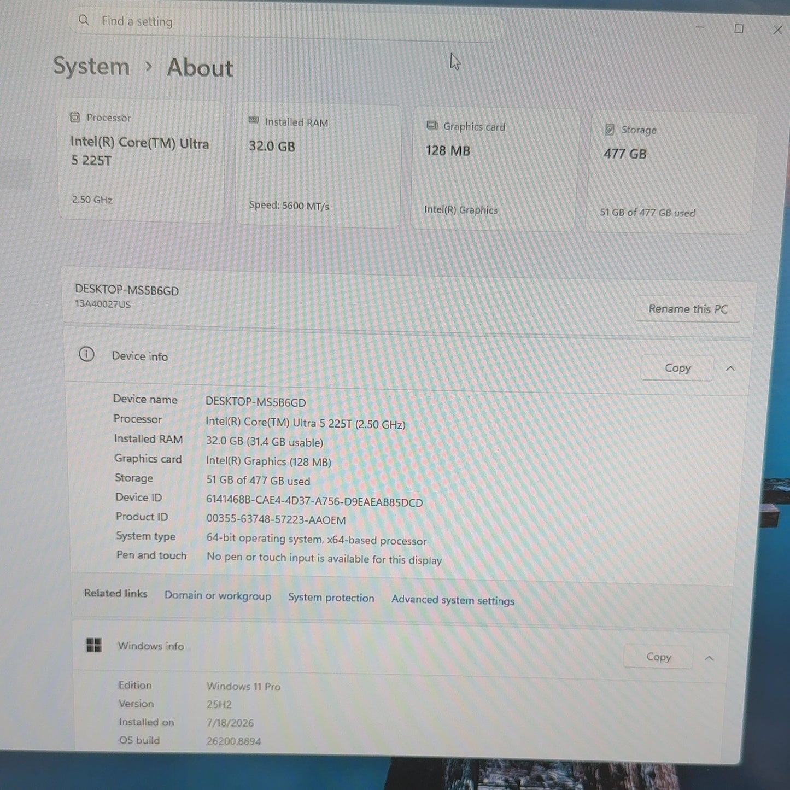
Task: Click the Installed RAM icon
Action: coord(253,120)
